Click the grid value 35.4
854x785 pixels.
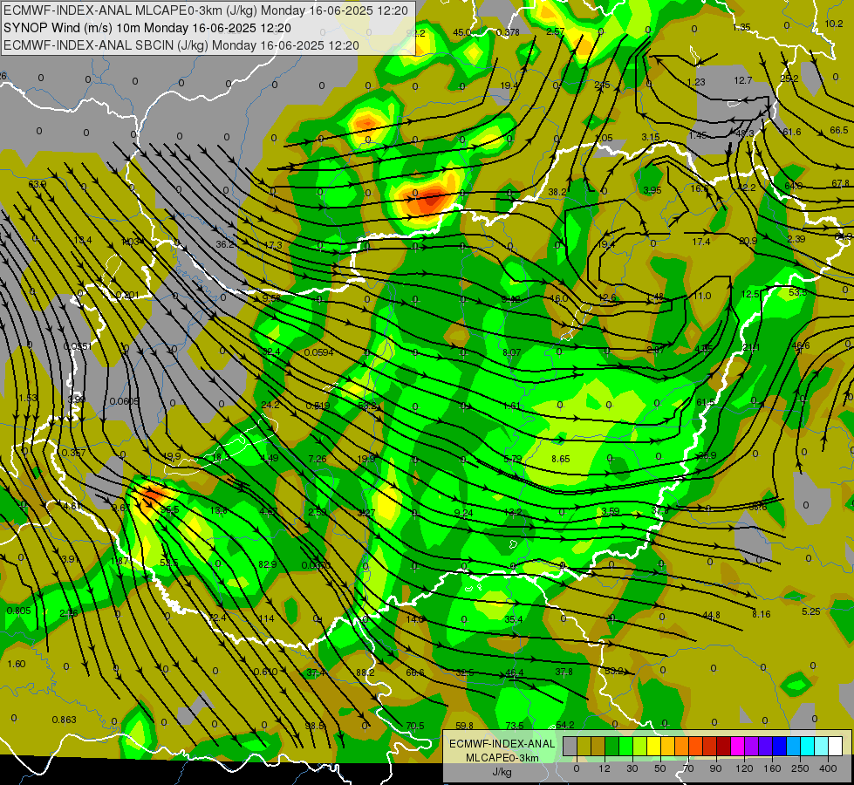(514, 619)
